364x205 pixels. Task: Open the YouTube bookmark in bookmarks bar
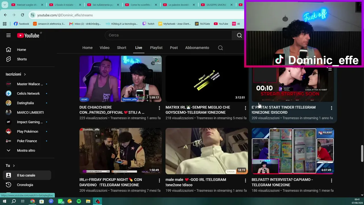coord(221,24)
